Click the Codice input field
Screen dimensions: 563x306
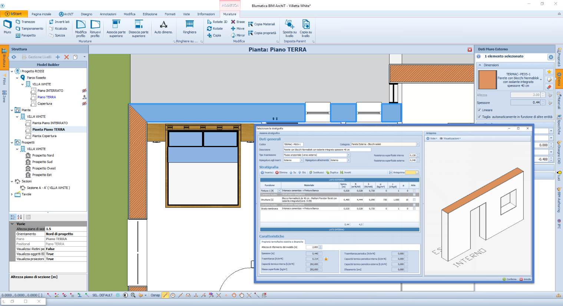[293, 144]
